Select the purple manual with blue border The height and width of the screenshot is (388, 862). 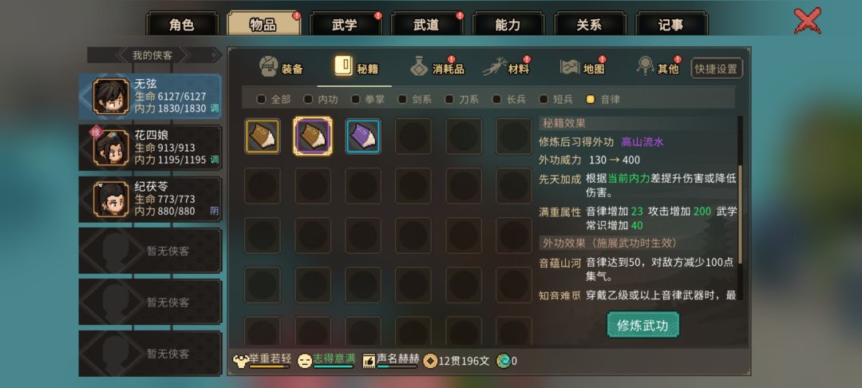[363, 137]
